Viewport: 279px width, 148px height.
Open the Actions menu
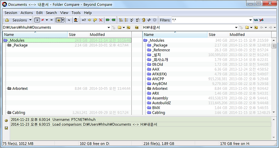[27, 13]
